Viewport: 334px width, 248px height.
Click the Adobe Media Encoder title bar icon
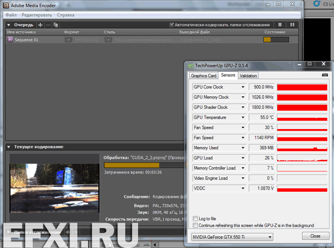[x=6, y=6]
